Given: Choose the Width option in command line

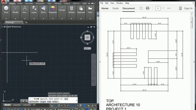Looking at the screenshot, I should 55,102.
